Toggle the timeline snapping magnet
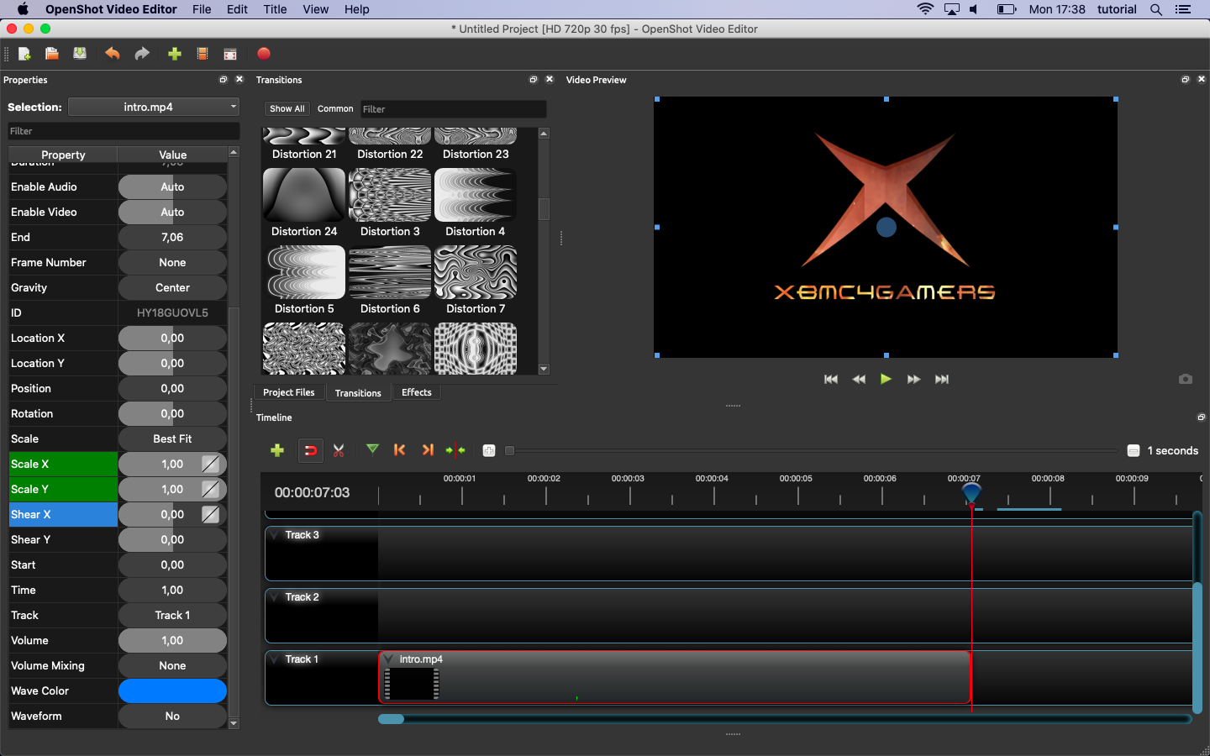 click(310, 450)
